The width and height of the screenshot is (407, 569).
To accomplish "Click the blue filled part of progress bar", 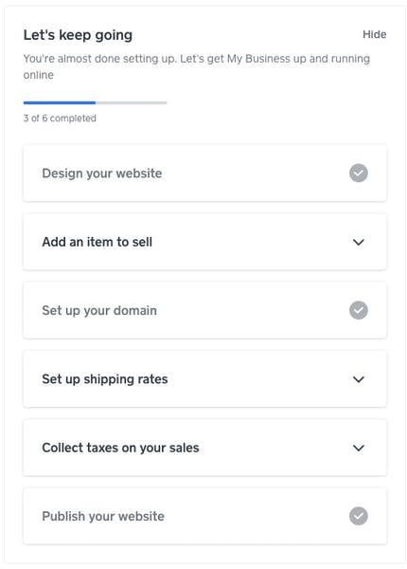I will coord(60,102).
